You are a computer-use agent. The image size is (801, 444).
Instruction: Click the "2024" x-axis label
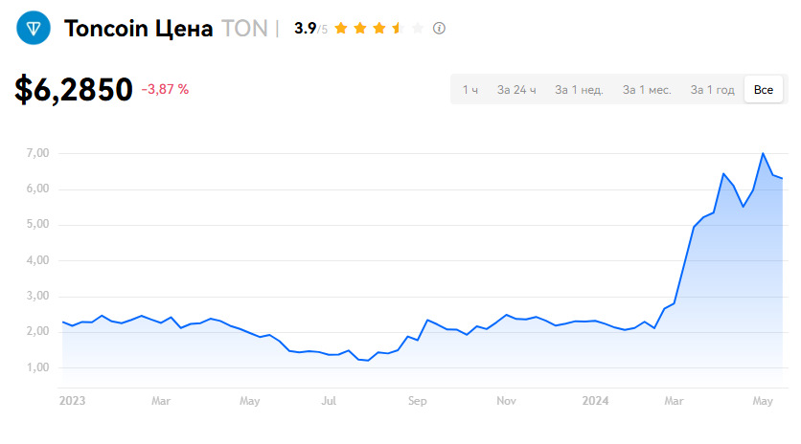coord(595,401)
